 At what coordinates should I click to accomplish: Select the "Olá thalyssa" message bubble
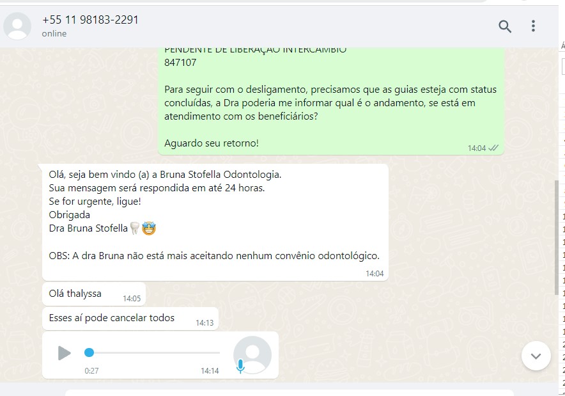94,294
